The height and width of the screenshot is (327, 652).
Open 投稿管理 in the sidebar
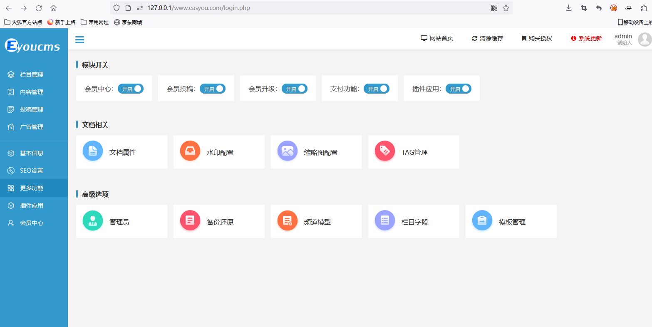point(34,109)
